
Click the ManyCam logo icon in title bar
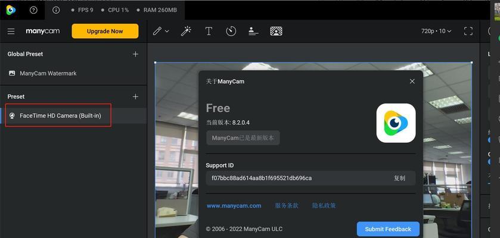coord(11,10)
